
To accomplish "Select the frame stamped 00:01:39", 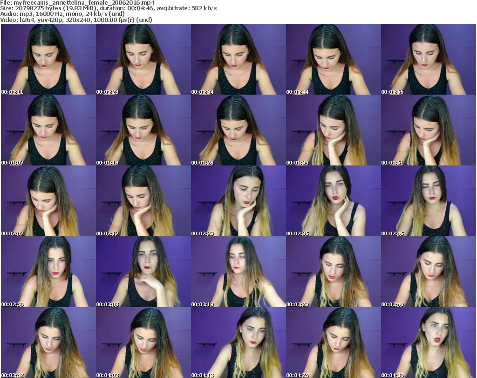I will [333, 130].
